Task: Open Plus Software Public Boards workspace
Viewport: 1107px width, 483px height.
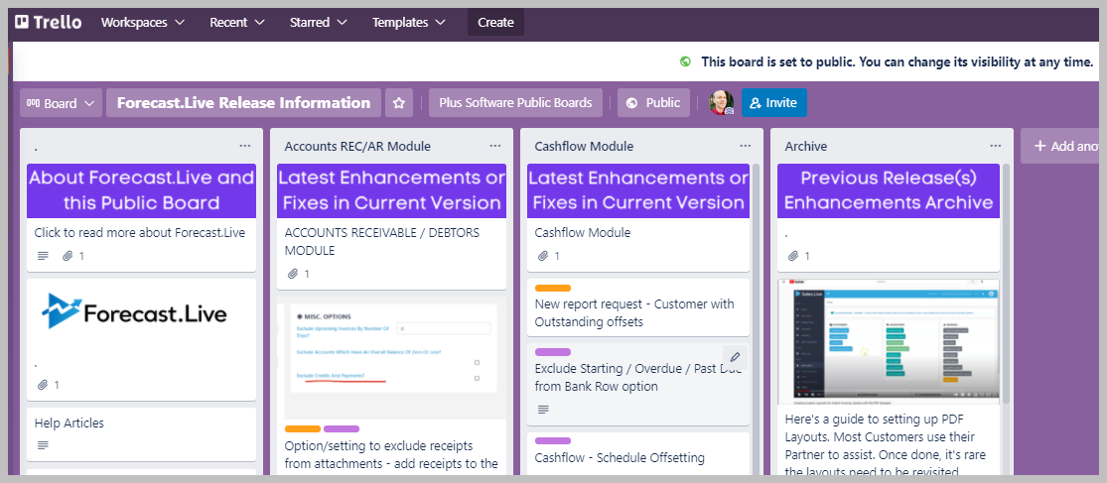Action: [x=515, y=103]
